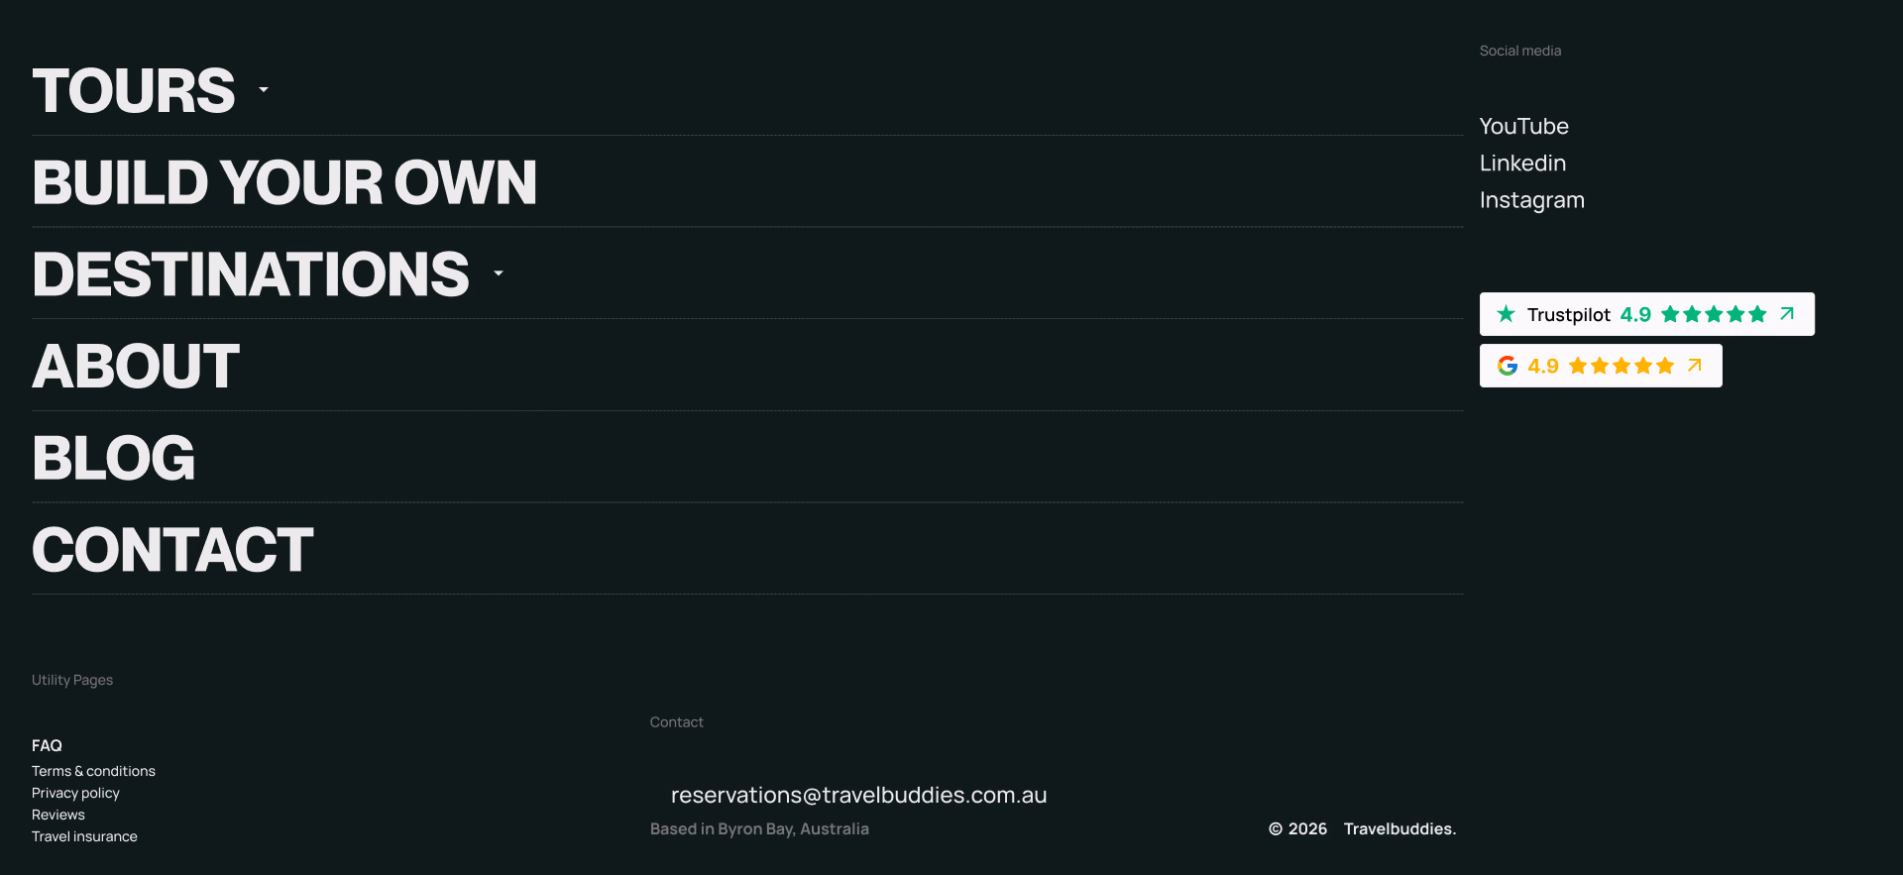
Task: Click the Utility Pages heading label
Action: click(72, 680)
